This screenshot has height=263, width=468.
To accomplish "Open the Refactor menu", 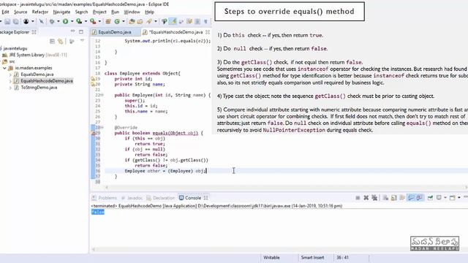I will click(40, 12).
